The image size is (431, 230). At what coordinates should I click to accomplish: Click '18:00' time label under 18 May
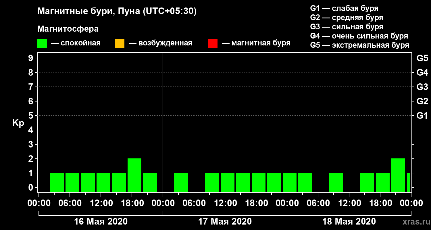(x=380, y=203)
